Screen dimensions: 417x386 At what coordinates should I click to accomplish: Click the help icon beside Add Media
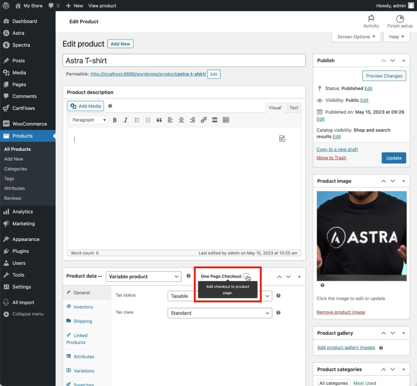pos(110,106)
